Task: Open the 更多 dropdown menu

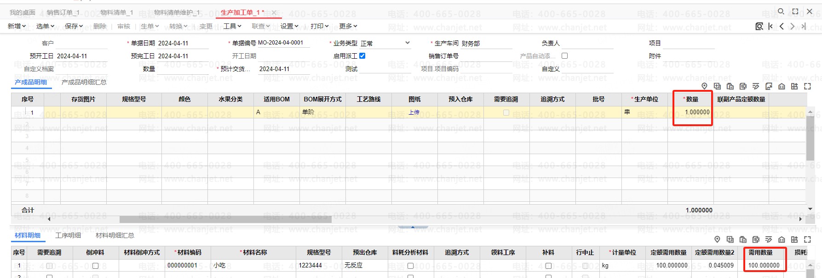Action: [348, 26]
